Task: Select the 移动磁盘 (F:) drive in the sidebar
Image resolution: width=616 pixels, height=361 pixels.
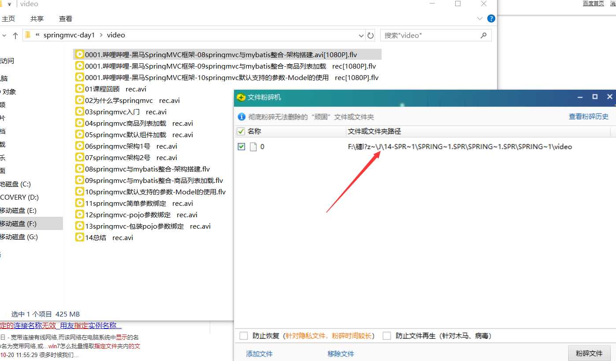Action: (x=31, y=224)
